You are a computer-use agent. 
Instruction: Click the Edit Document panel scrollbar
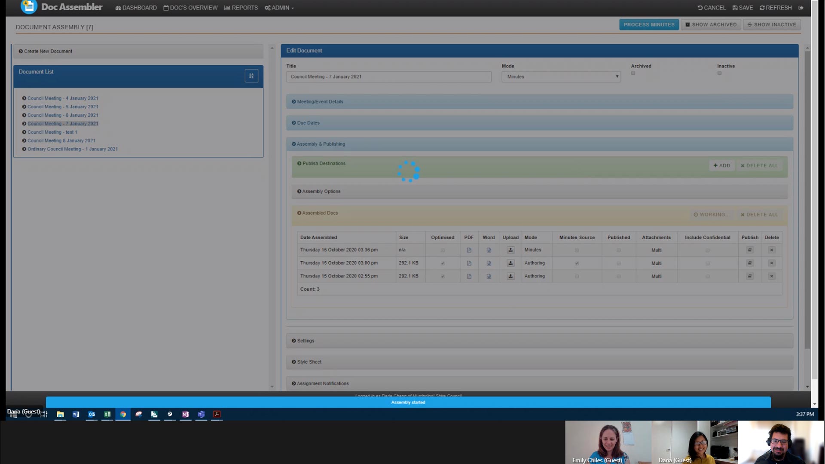[x=807, y=200]
